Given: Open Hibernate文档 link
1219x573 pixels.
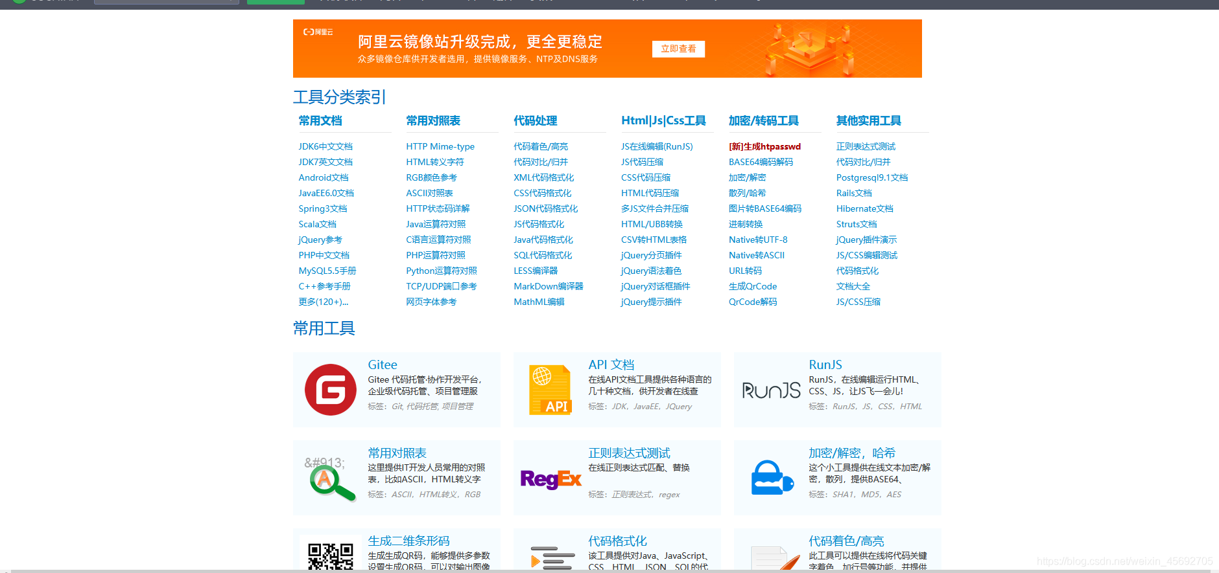Looking at the screenshot, I should coord(865,208).
